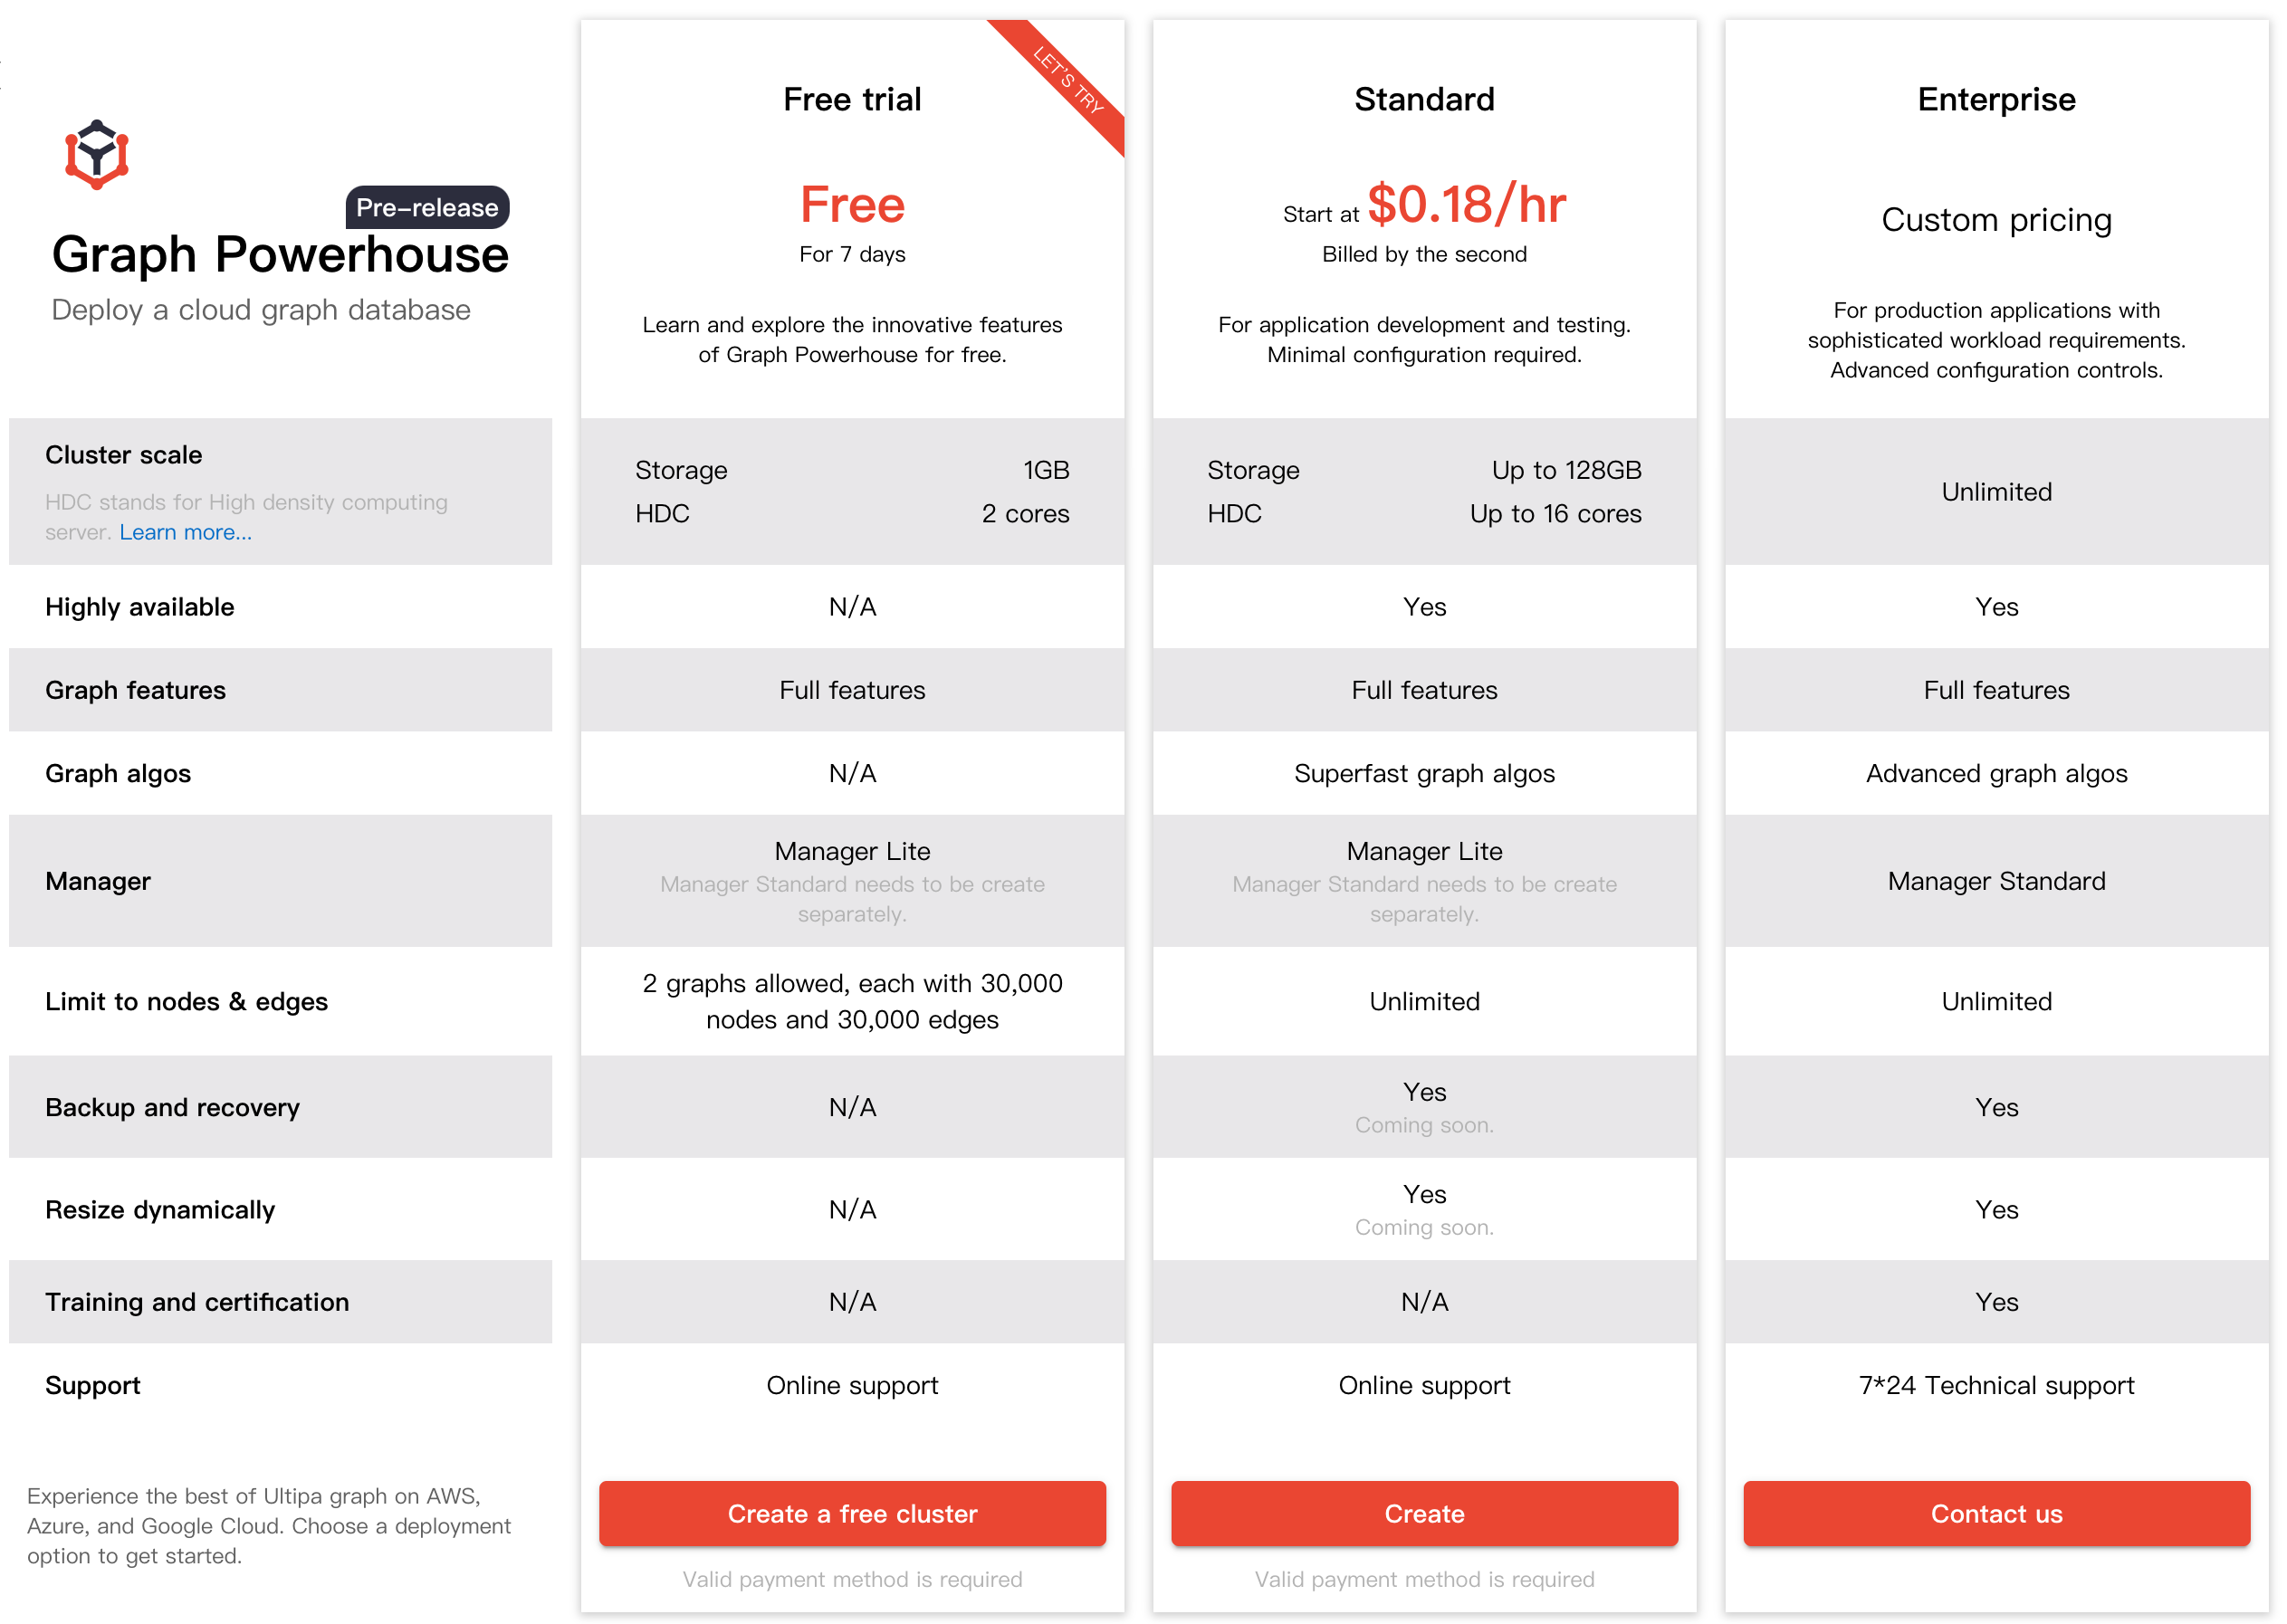Click the Contact us button
The width and height of the screenshot is (2287, 1624).
coord(1995,1513)
